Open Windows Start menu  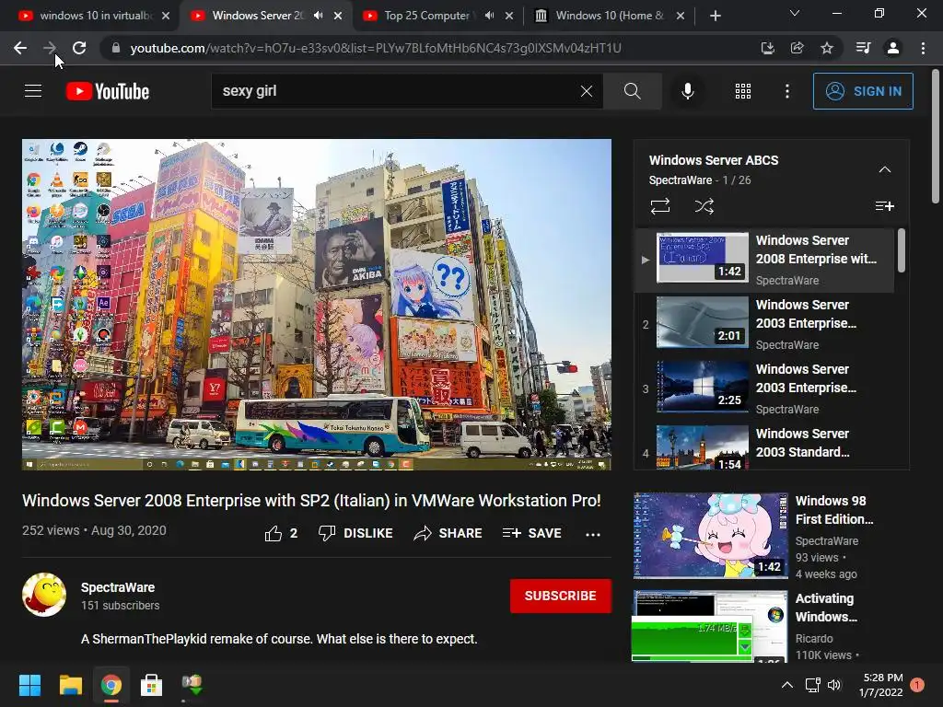pos(29,685)
